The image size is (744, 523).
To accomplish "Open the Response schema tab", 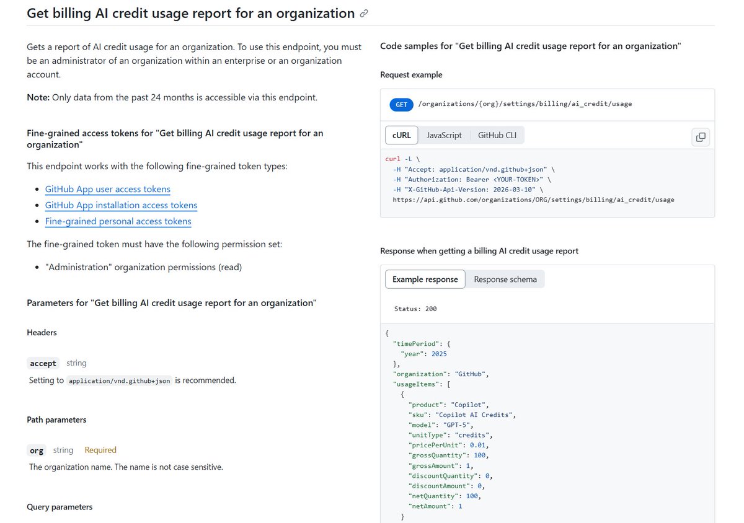I will pyautogui.click(x=505, y=279).
